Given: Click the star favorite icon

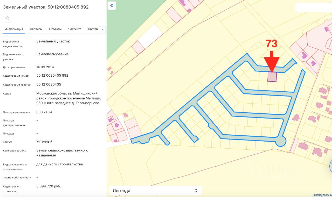Looking at the screenshot, I should coord(7,18).
